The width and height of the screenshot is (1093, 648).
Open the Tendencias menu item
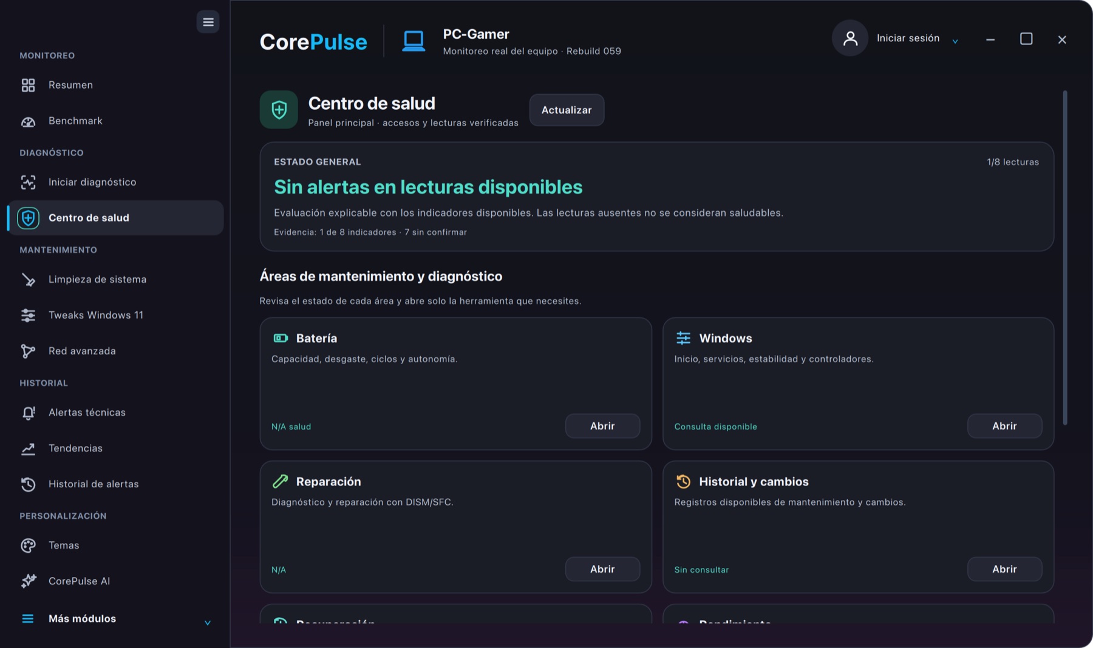[115, 448]
